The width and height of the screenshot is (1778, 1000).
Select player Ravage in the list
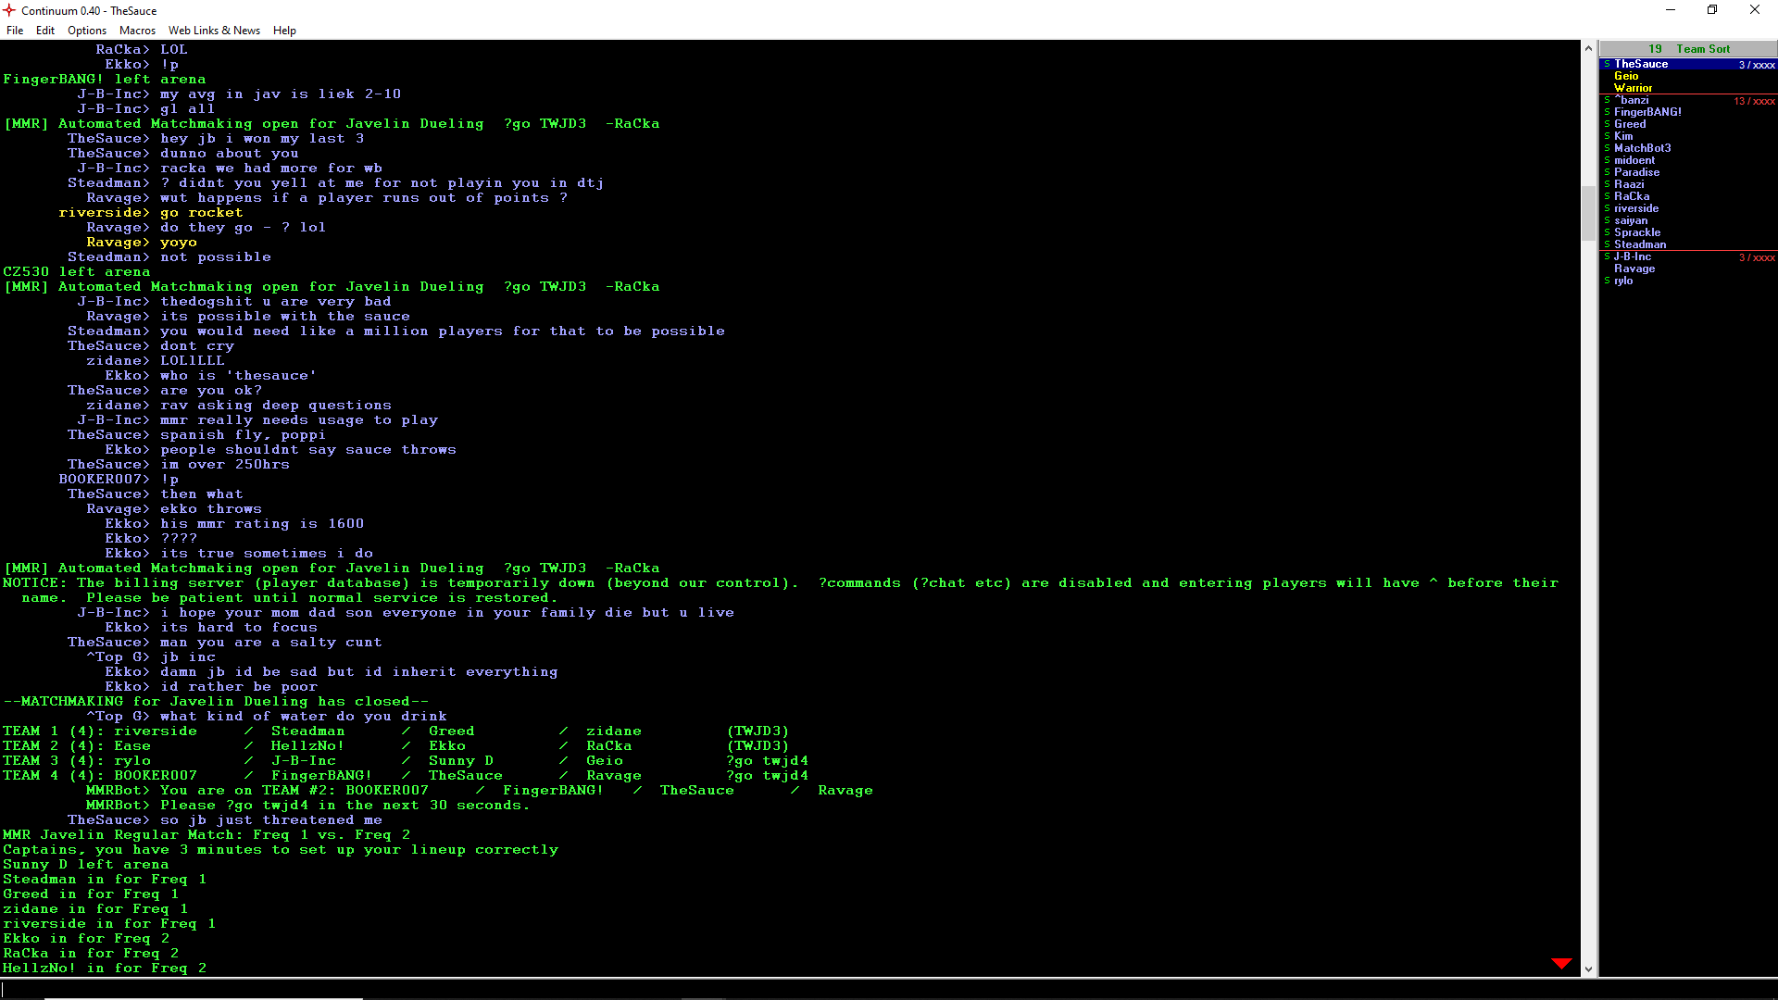coord(1634,269)
